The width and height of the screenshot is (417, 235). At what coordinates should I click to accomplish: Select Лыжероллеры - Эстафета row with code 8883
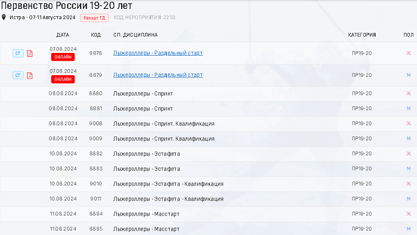pos(209,169)
